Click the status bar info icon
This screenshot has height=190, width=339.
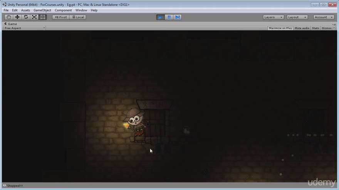coord(4,185)
